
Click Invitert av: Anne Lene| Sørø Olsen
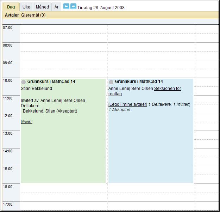pos(53,101)
